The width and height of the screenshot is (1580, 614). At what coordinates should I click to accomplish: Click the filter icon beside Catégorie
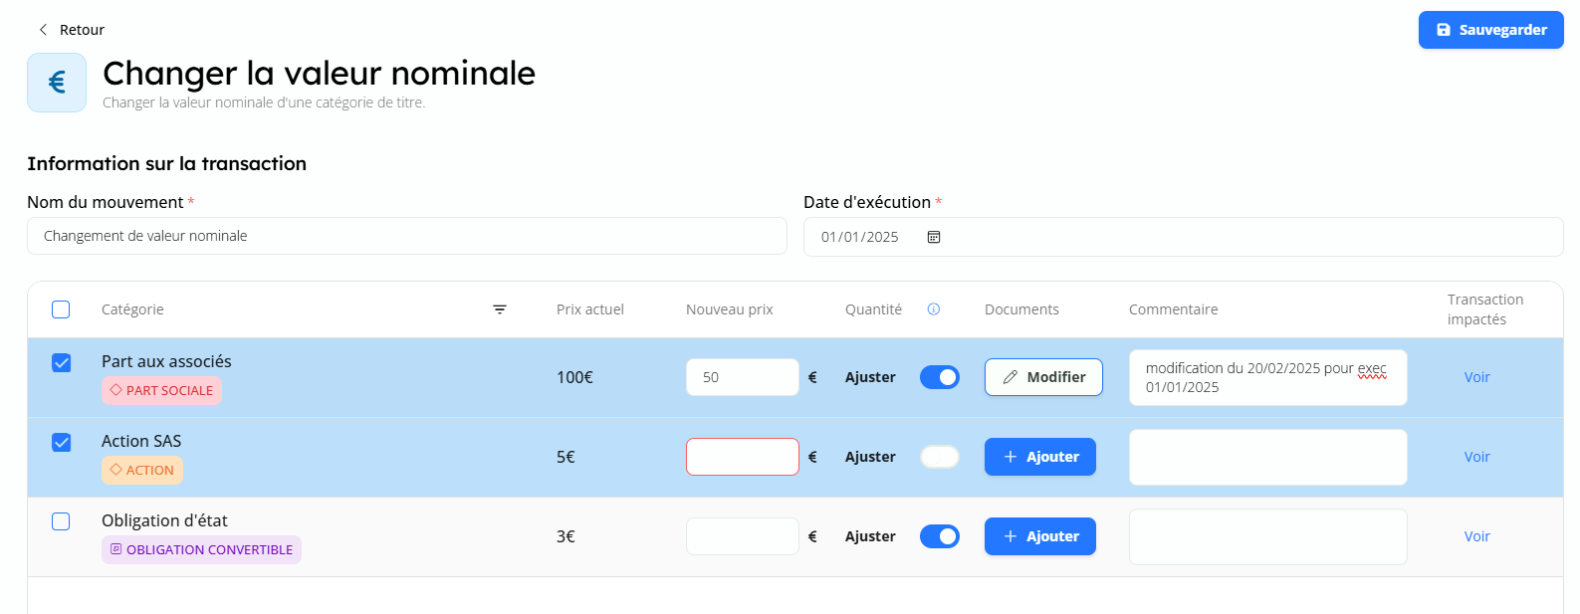[x=500, y=309]
